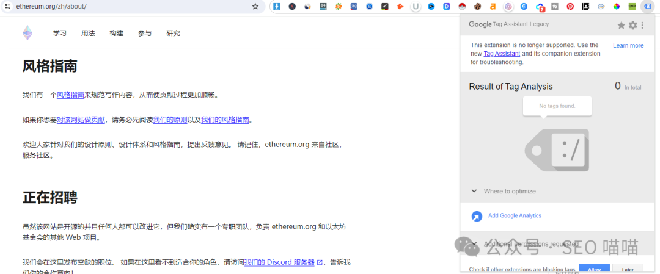Click the orange Amazon 'a' extension icon
The height and width of the screenshot is (274, 660).
click(493, 6)
